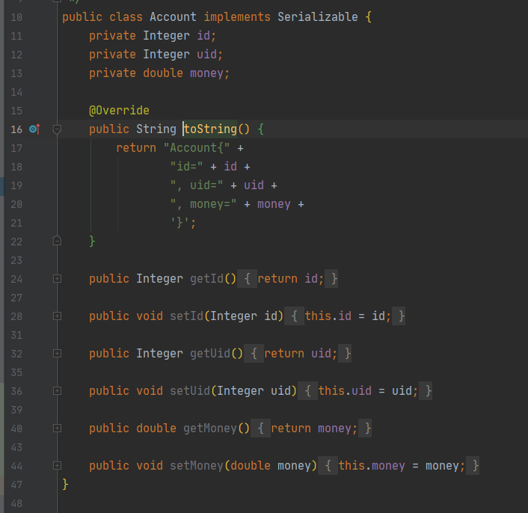Click the "Account{" string literal

click(197, 148)
